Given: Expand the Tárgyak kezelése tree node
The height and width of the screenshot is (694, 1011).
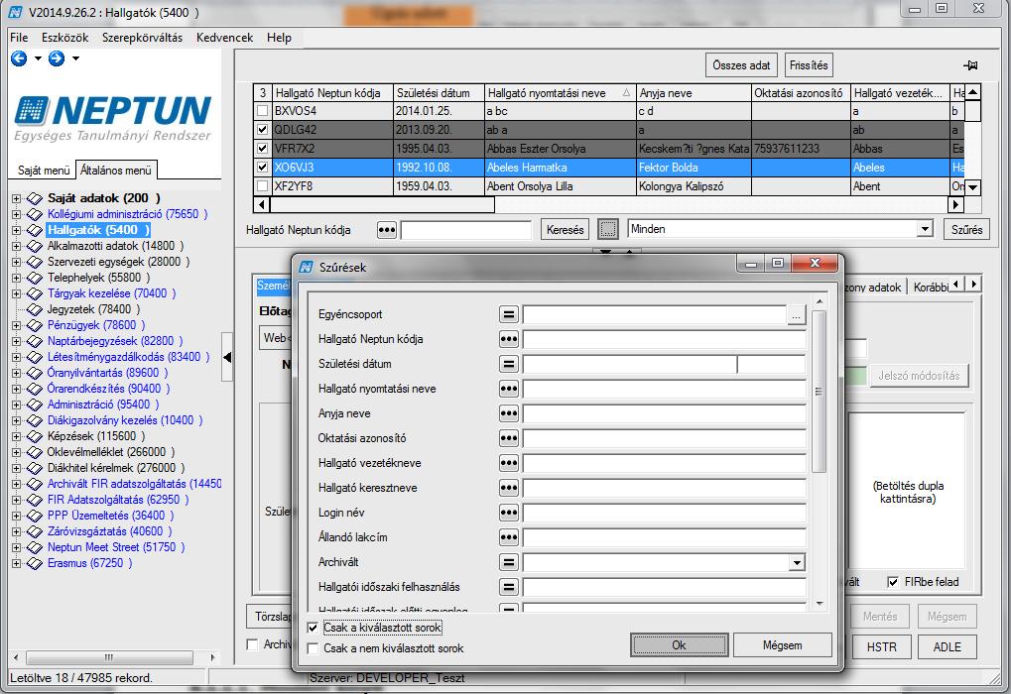Looking at the screenshot, I should pos(16,293).
